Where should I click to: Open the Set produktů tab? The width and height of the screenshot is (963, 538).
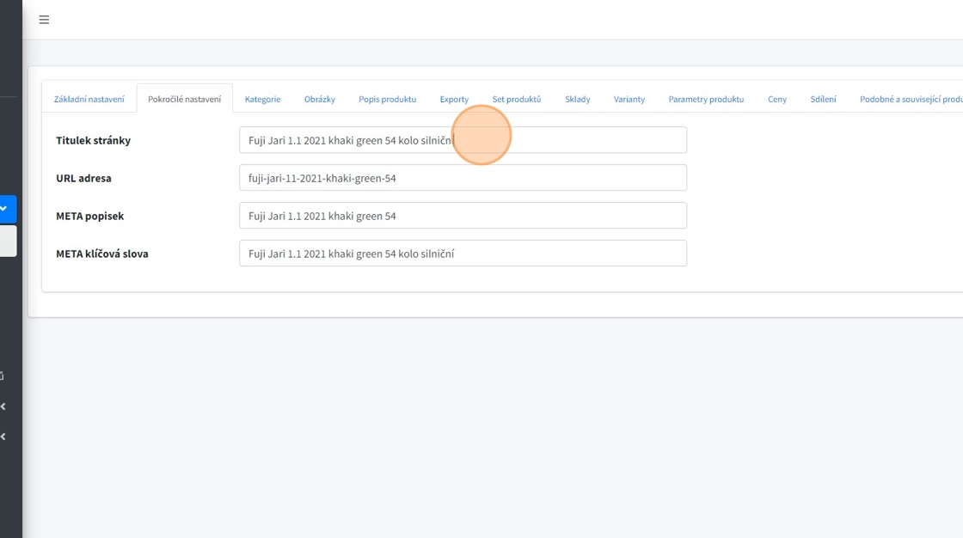click(516, 99)
